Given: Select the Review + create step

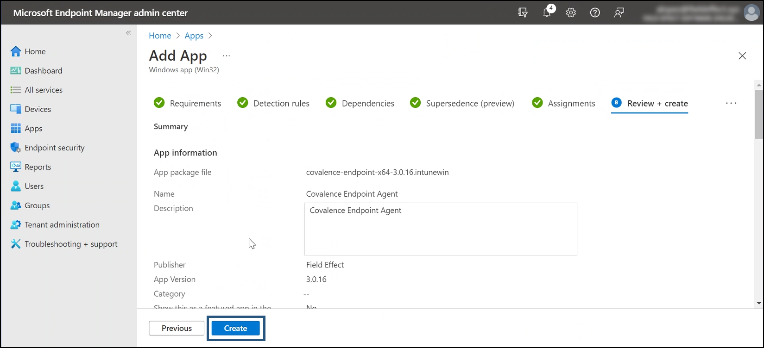Looking at the screenshot, I should 650,103.
